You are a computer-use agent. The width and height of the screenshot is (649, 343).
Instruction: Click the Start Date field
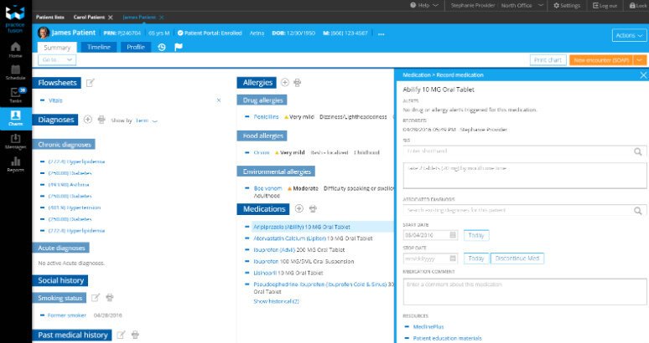[x=431, y=235]
